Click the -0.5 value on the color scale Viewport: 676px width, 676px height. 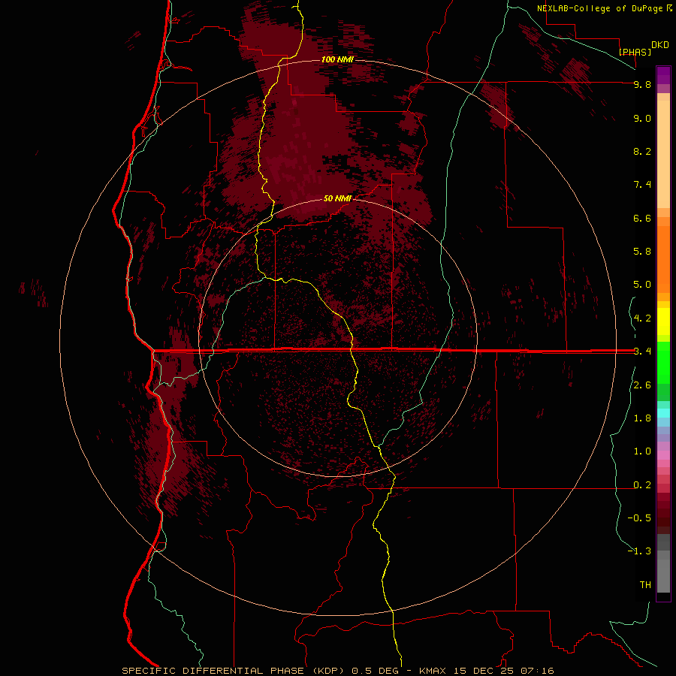(x=639, y=518)
